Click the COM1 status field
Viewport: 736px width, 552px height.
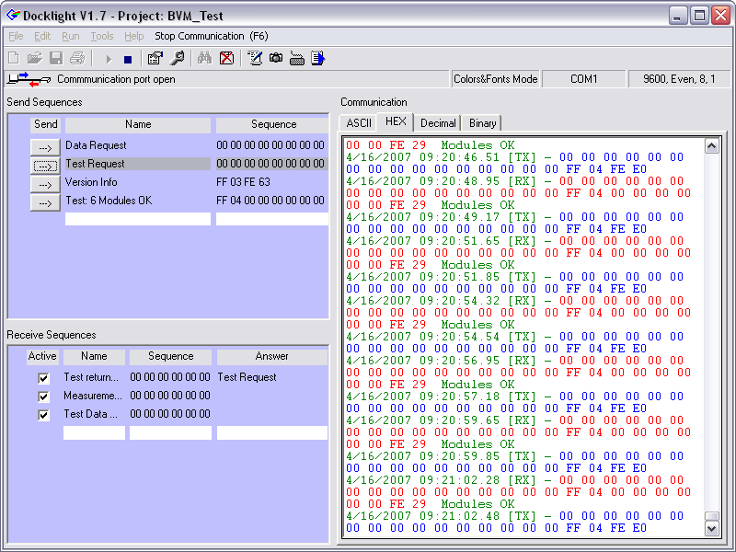583,79
